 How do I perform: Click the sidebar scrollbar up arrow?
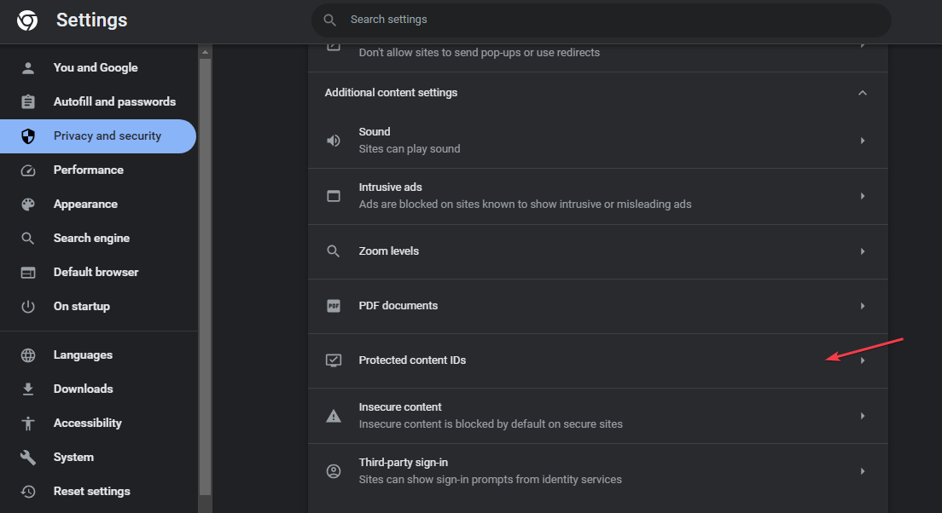[205, 52]
